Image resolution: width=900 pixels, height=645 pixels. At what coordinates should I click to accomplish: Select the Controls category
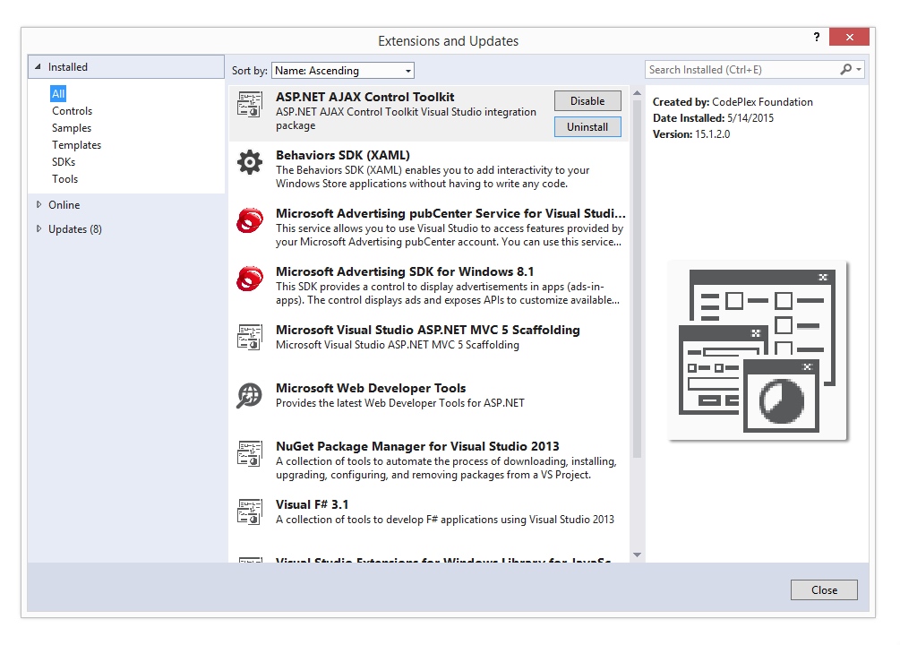tap(72, 111)
